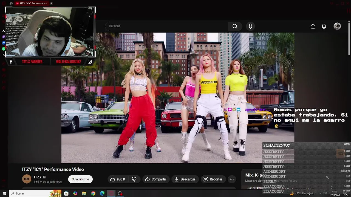Click the YouTube search magnifier button

235,26
